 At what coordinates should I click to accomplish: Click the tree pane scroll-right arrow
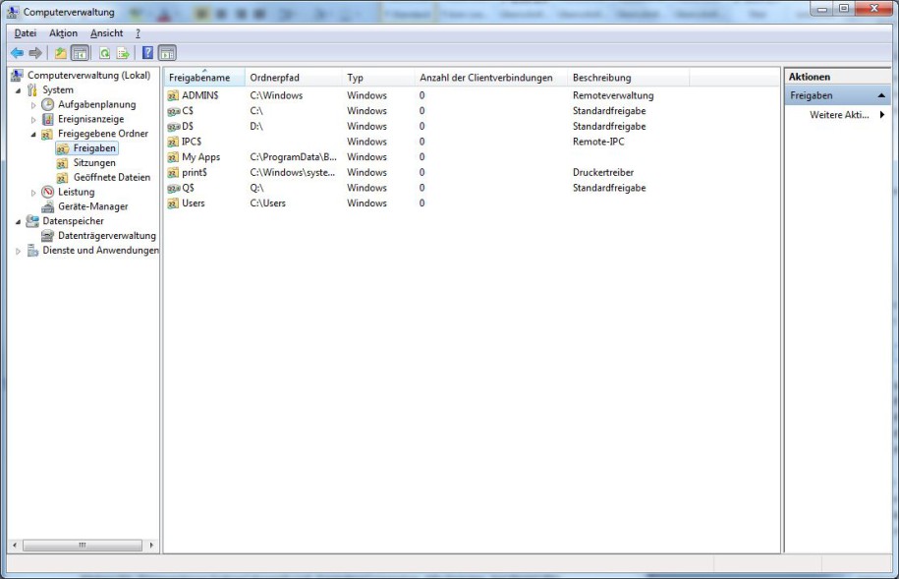tap(151, 546)
